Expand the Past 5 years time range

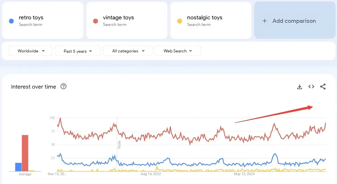[x=78, y=51]
